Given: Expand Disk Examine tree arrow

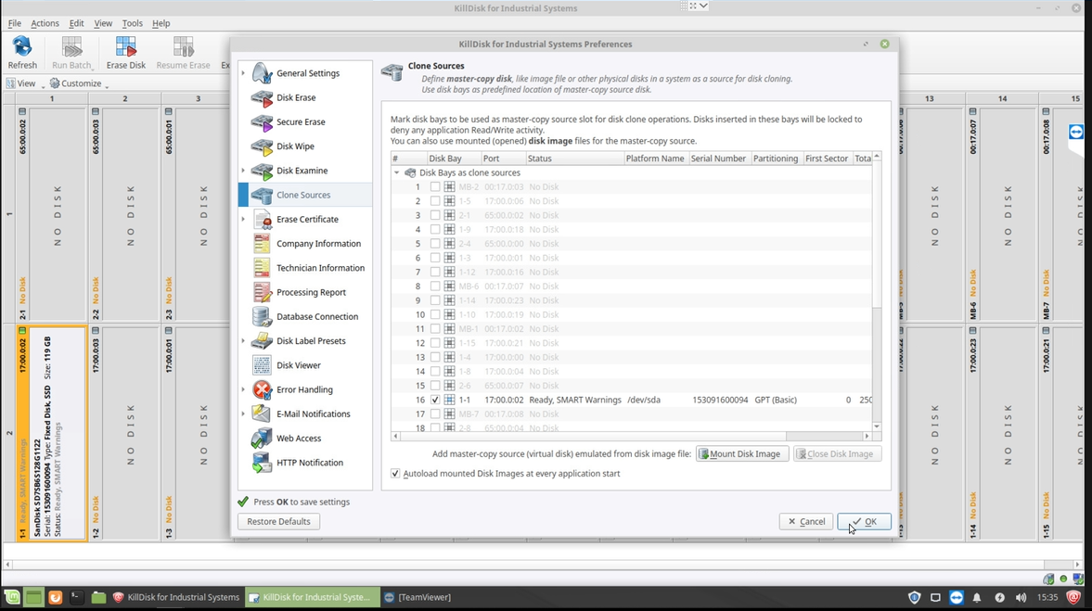Looking at the screenshot, I should (x=243, y=171).
